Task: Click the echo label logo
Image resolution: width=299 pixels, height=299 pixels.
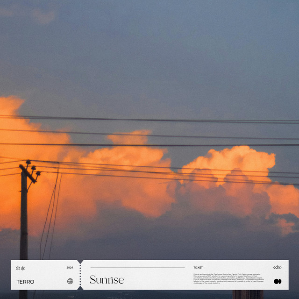Action: tap(277, 268)
